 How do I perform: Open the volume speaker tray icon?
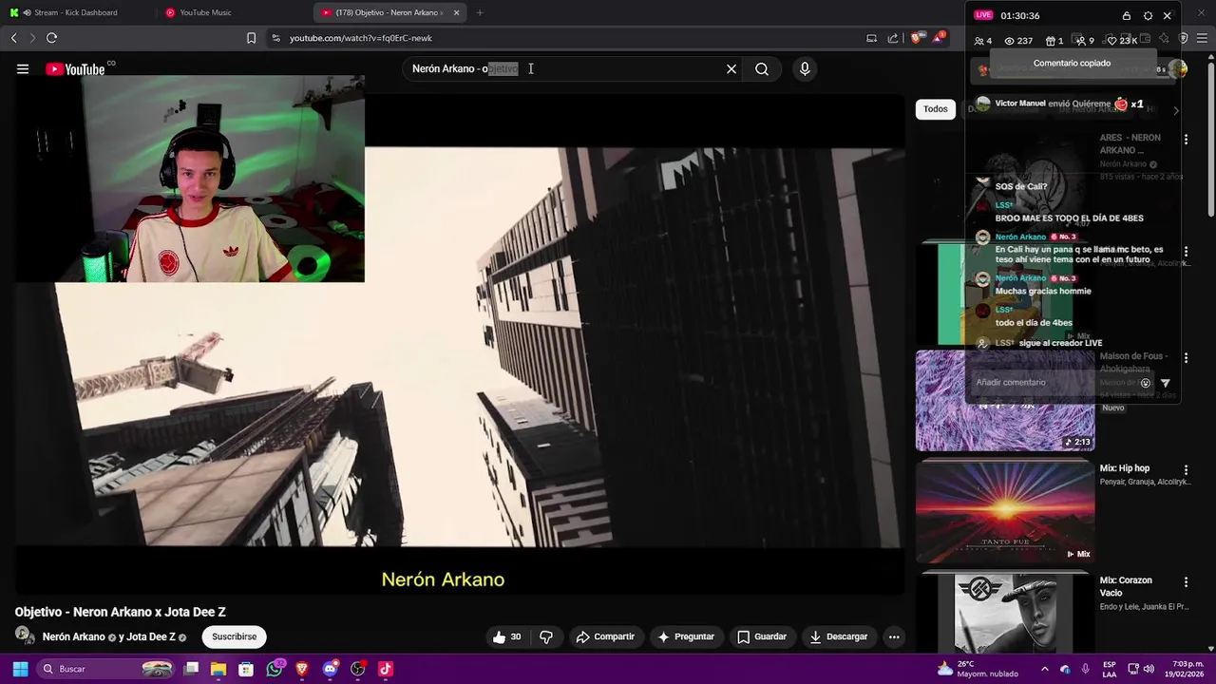tap(1149, 669)
